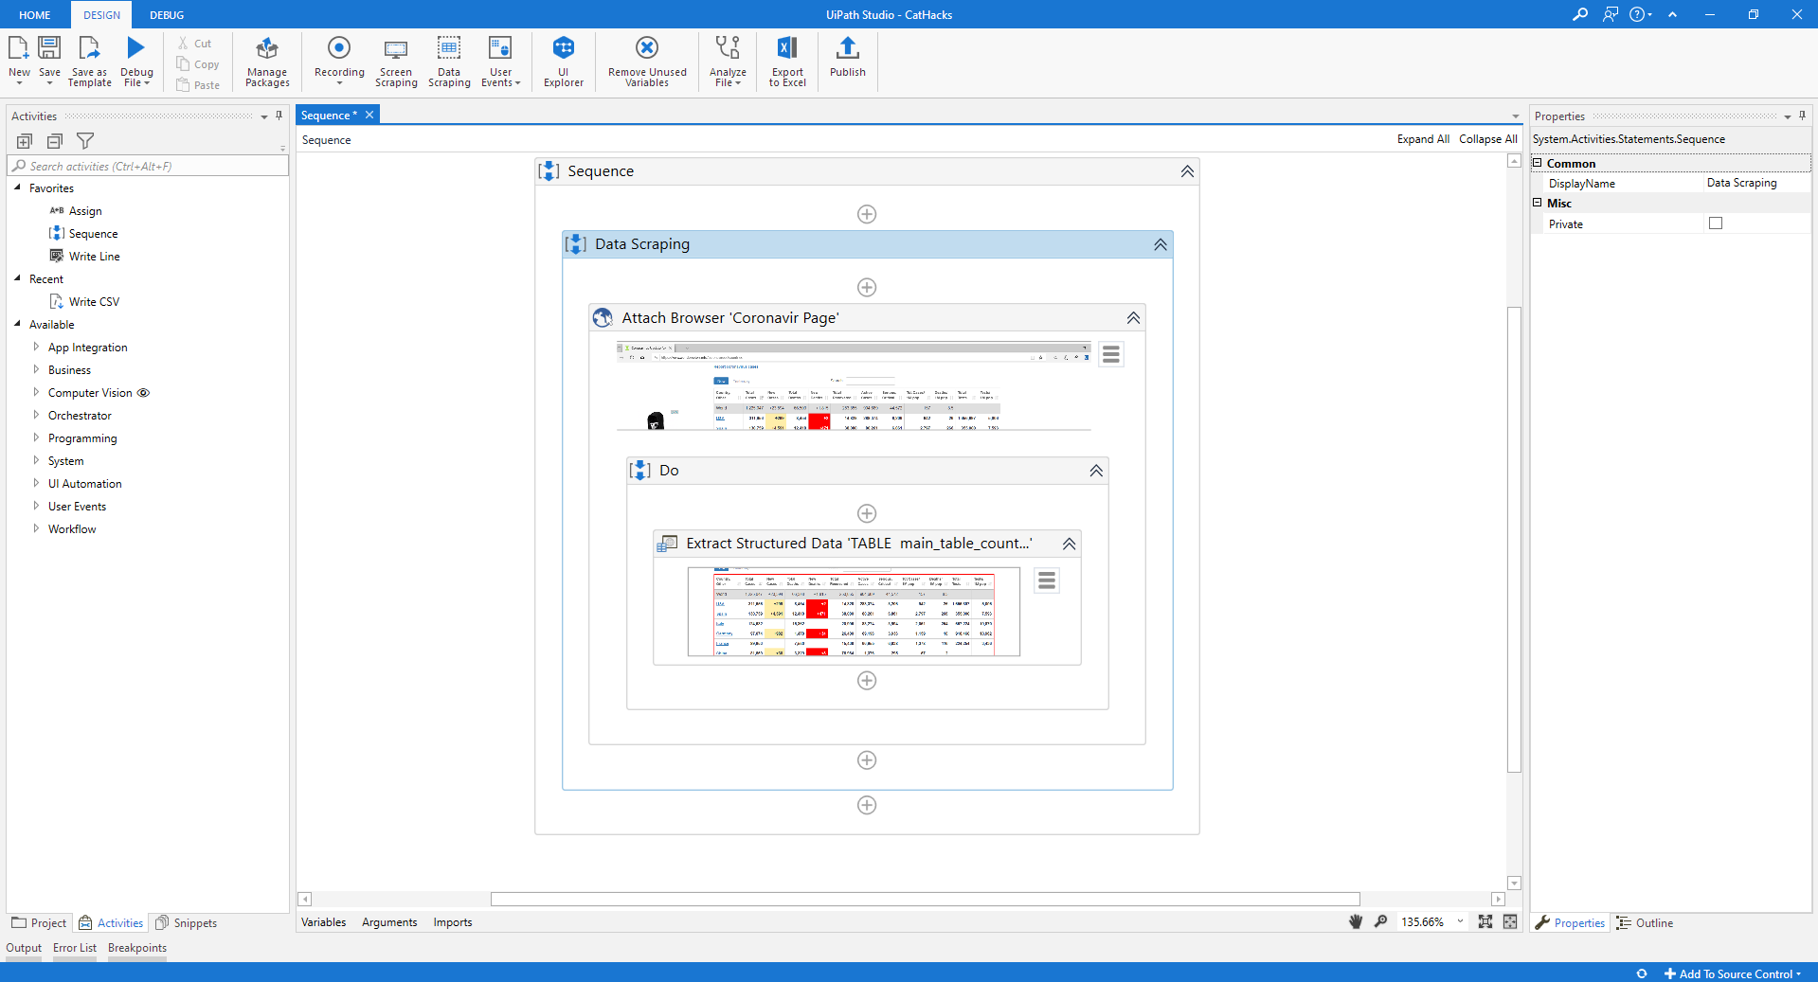Switch to the HOME ribbon tab
This screenshot has height=982, width=1818.
point(35,15)
